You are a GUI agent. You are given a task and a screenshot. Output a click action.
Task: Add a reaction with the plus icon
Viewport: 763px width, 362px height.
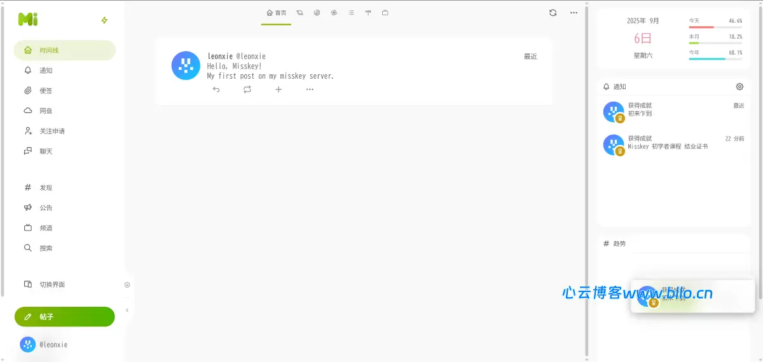278,90
